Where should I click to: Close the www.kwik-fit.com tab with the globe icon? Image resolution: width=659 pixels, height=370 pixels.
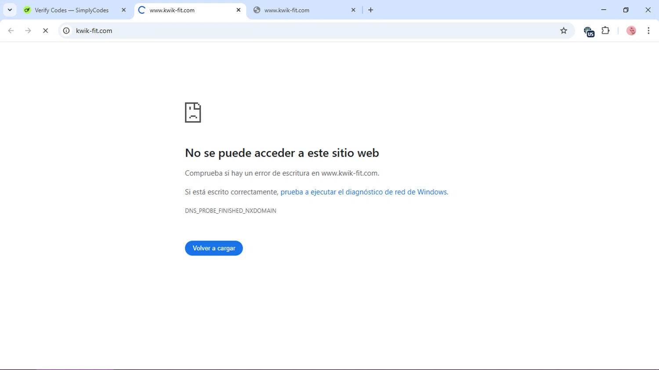click(353, 10)
